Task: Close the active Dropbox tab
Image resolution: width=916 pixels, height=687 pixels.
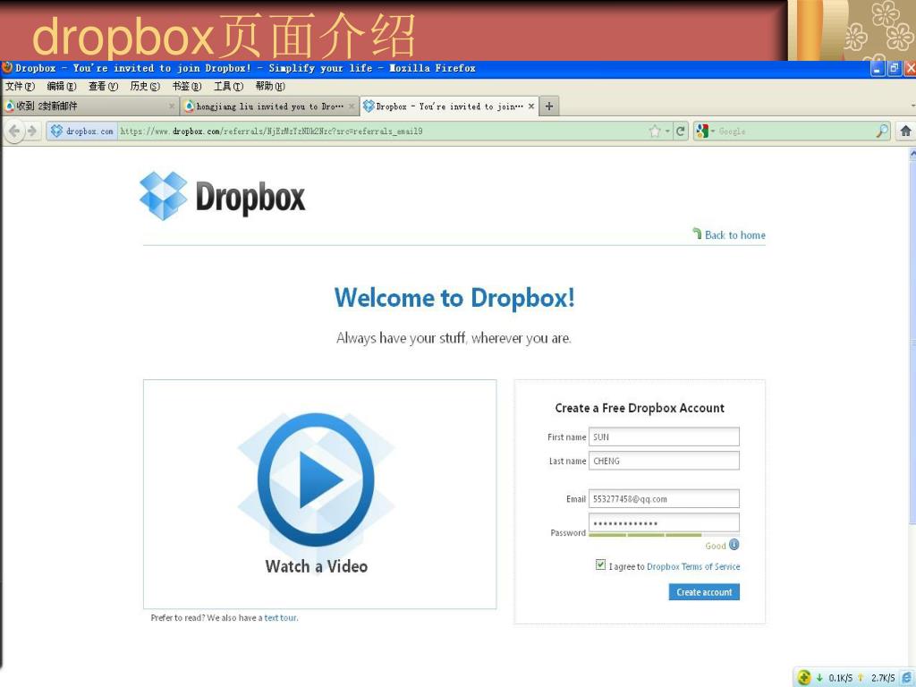Action: tap(531, 106)
